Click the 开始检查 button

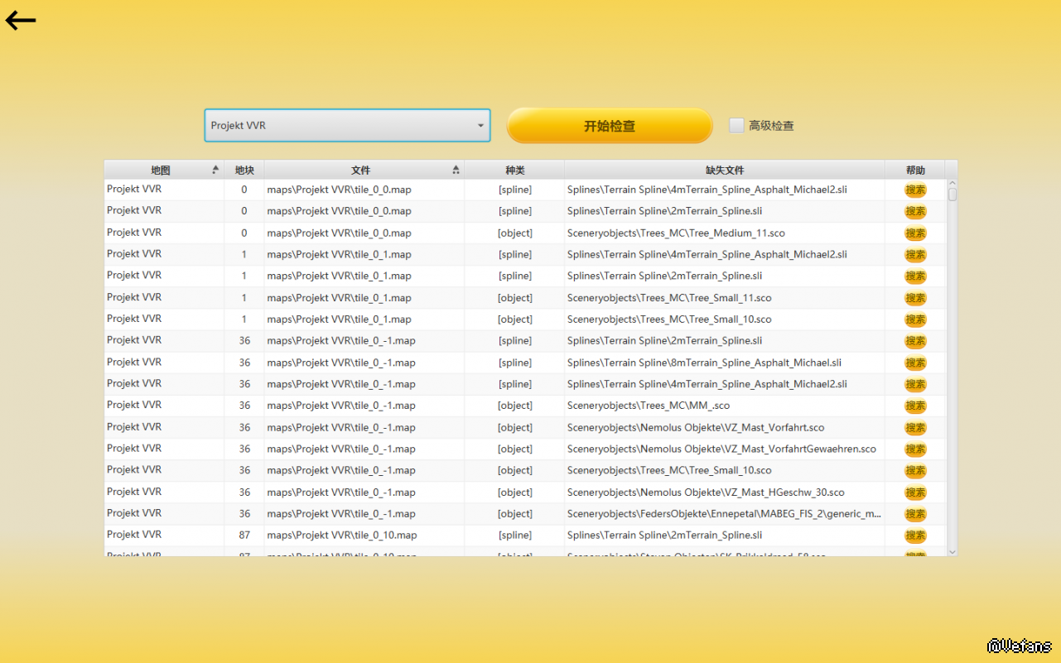click(610, 126)
